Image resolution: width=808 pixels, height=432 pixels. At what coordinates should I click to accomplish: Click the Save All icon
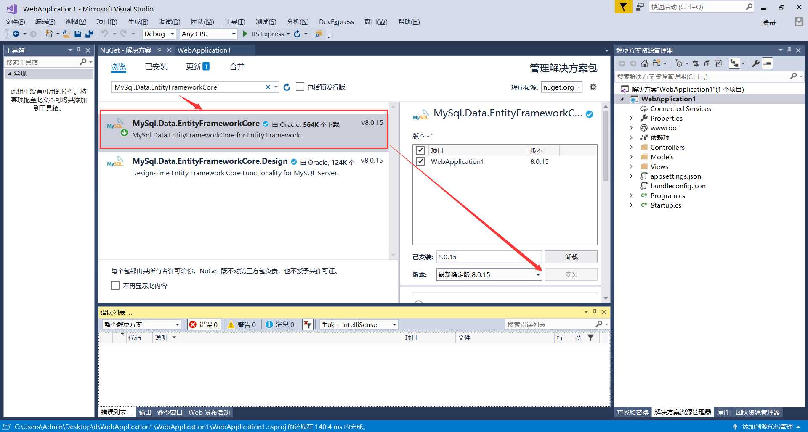tap(89, 34)
